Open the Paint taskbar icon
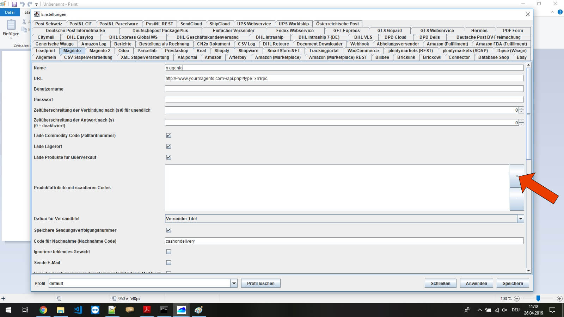This screenshot has height=317, width=564. 198,310
